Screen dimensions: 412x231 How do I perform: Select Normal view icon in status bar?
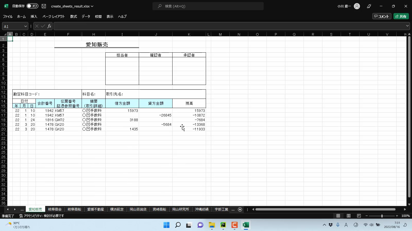tap(338, 216)
